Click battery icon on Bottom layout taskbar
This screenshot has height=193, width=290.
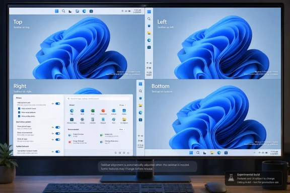267,153
